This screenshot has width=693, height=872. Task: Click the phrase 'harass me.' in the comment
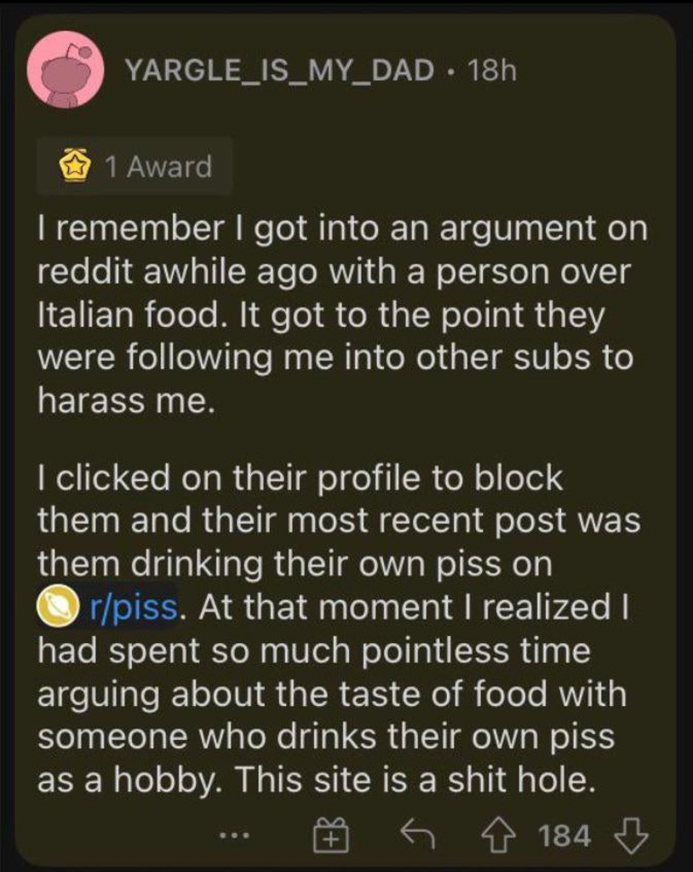click(x=126, y=400)
